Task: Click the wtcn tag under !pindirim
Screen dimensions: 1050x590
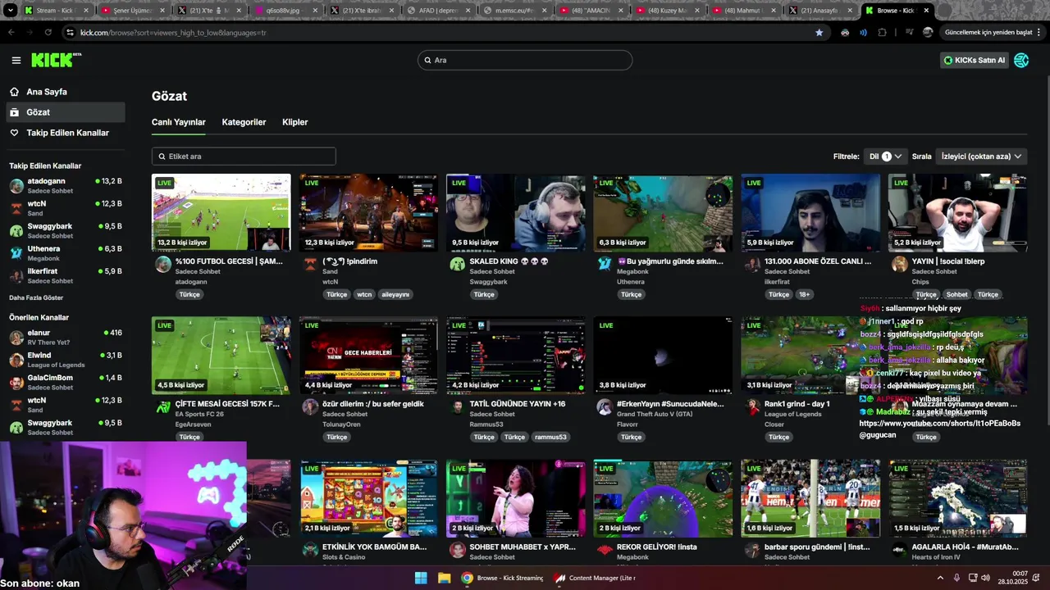Action: [364, 294]
